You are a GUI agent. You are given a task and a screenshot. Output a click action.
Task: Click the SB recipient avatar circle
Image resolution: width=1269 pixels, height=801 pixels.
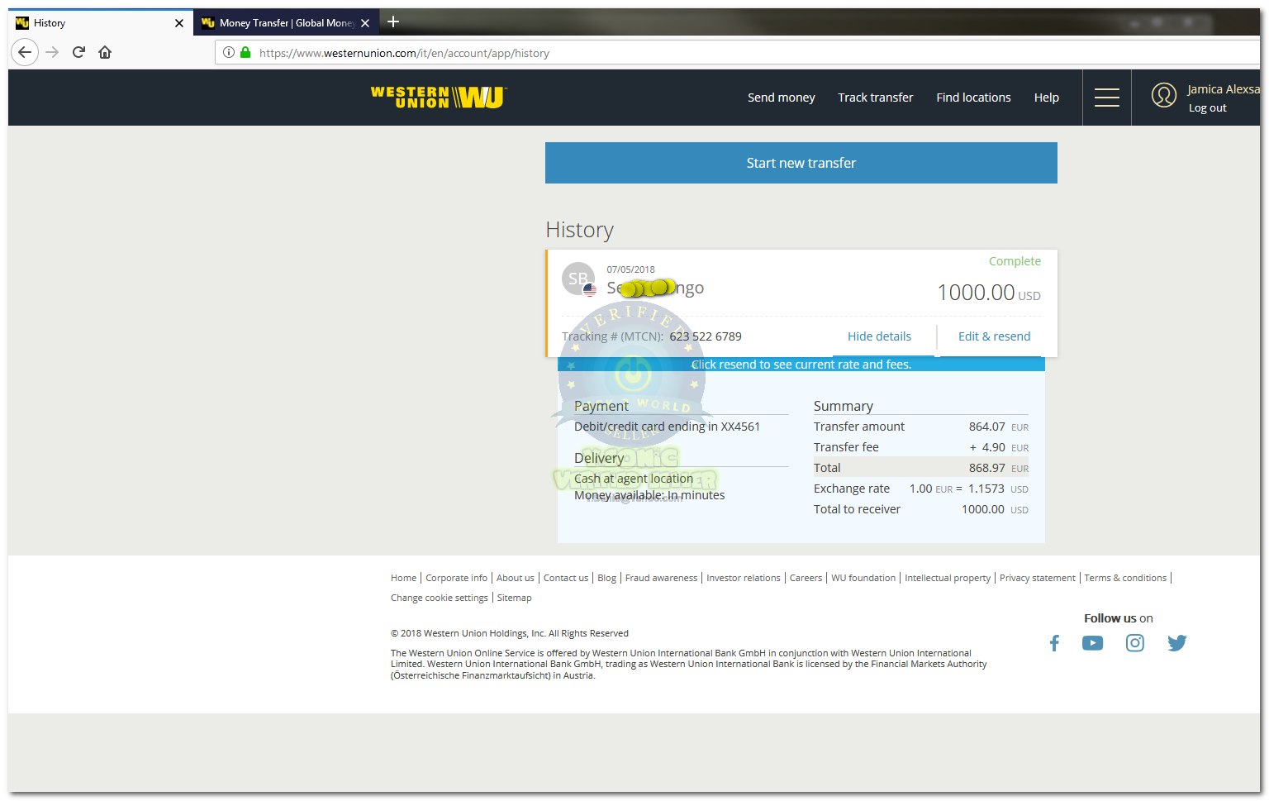click(578, 279)
